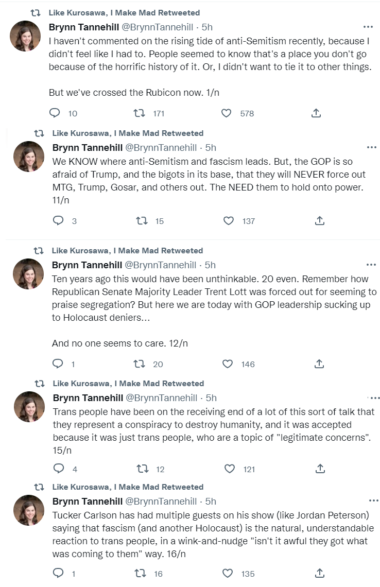Image resolution: width=380 pixels, height=587 pixels.
Task: Reply to the 11/n tweet about the GOP
Action: pos(59,220)
